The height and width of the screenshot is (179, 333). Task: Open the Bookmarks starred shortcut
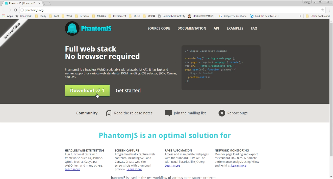(x=24, y=16)
